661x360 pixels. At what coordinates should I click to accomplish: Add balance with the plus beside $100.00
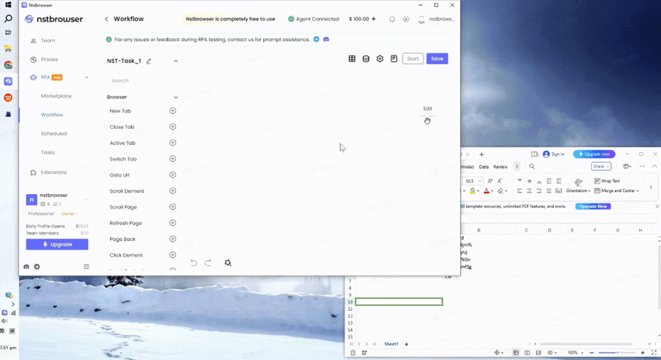click(x=373, y=19)
